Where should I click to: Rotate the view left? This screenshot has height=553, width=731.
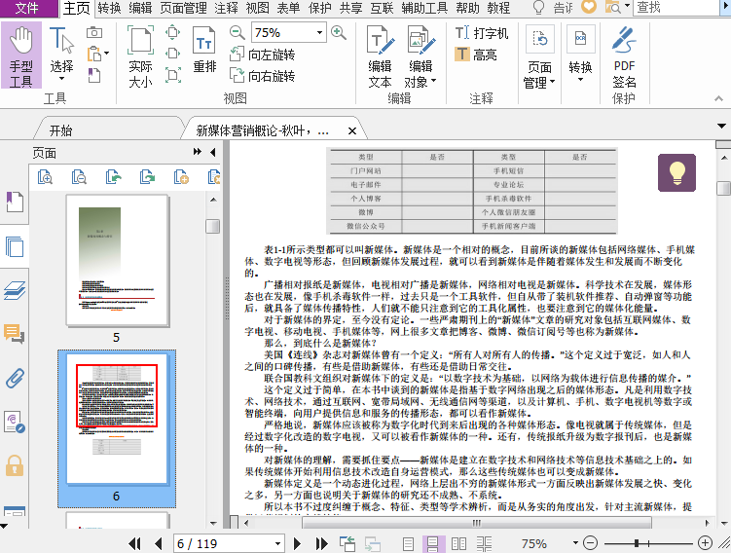[262, 55]
